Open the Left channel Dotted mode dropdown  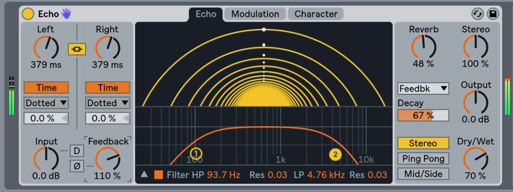46,103
